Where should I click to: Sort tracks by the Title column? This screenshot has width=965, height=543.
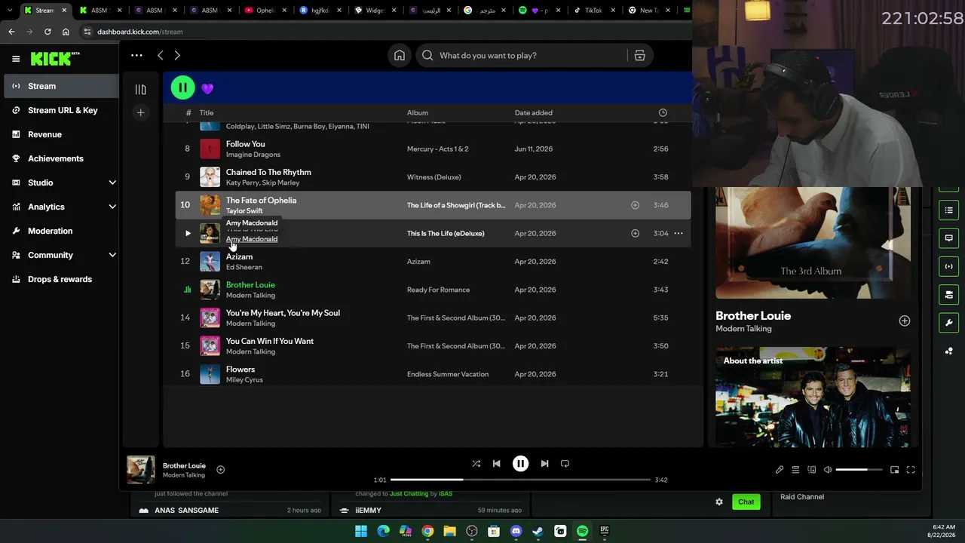[x=207, y=113]
